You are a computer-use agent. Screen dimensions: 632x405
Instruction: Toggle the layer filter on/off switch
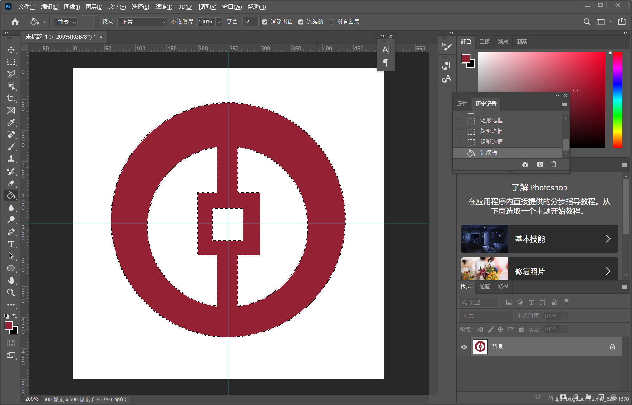(x=566, y=301)
